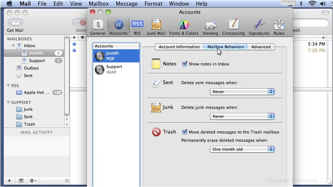Collapse the RSS section triangle

pyautogui.click(x=8, y=85)
